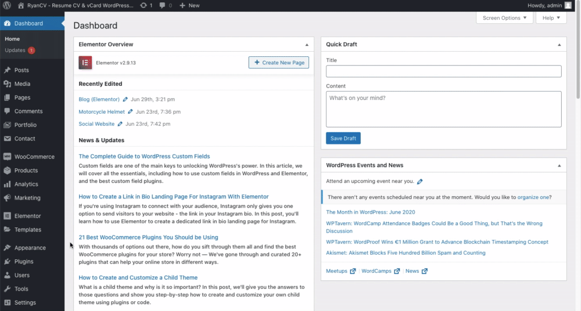Click the plus New icon in admin bar
Screen dimensions: 581x311
182,6
